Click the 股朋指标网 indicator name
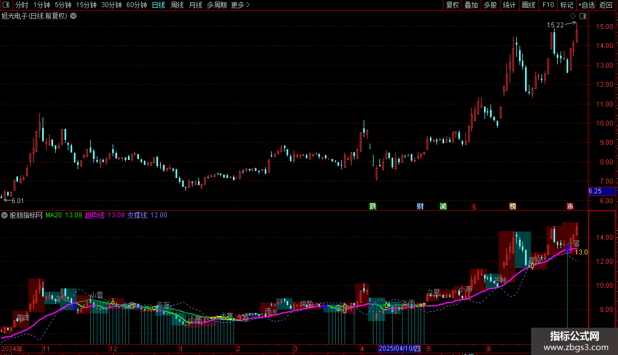Screen dimensions: 618x355 26,215
